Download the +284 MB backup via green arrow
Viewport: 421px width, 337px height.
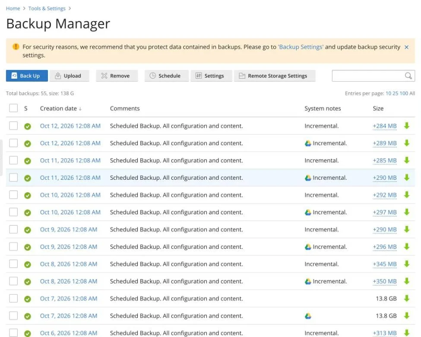coord(407,126)
